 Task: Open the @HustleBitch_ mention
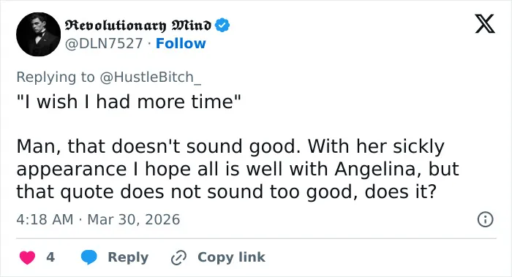click(x=151, y=77)
